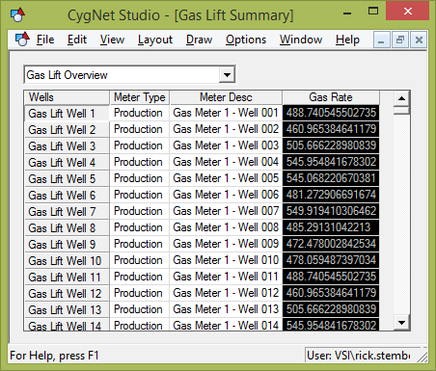The image size is (436, 371).
Task: Select row Gas Lift Well 6
Action: pyautogui.click(x=67, y=196)
